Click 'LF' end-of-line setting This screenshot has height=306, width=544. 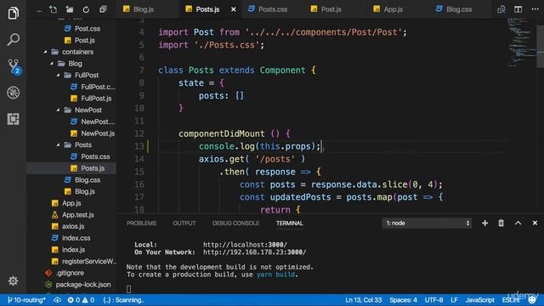click(x=454, y=300)
